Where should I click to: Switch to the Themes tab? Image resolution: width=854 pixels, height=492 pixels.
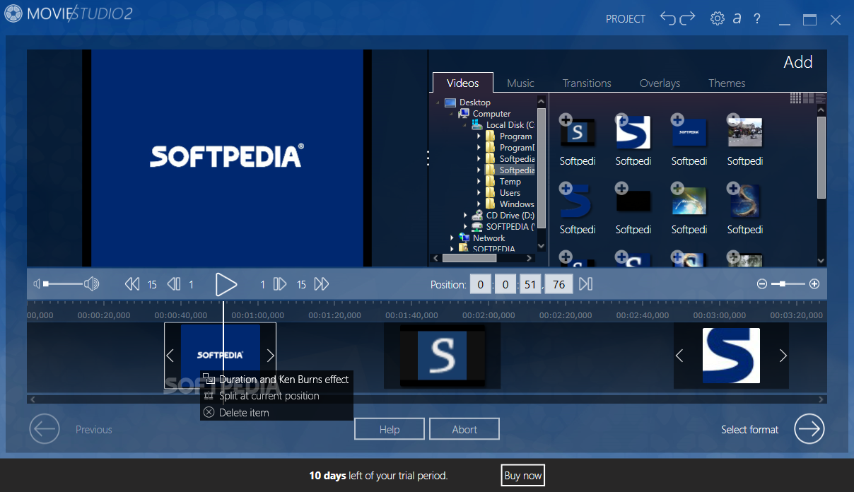click(x=727, y=83)
